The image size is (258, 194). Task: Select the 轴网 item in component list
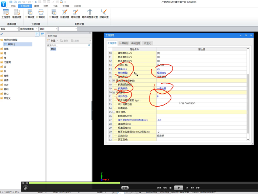click(x=53, y=49)
